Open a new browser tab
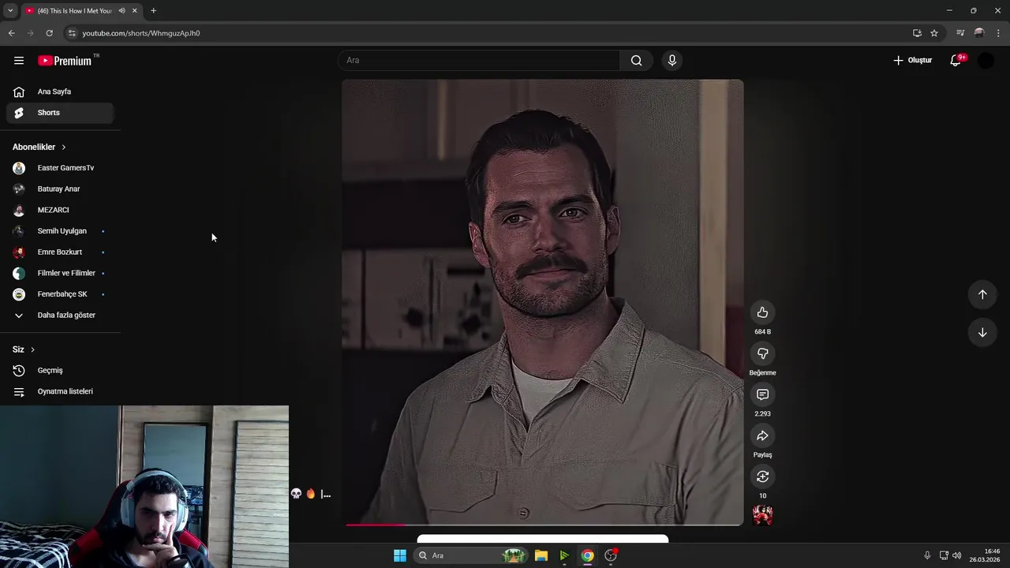The image size is (1010, 568). click(x=153, y=11)
